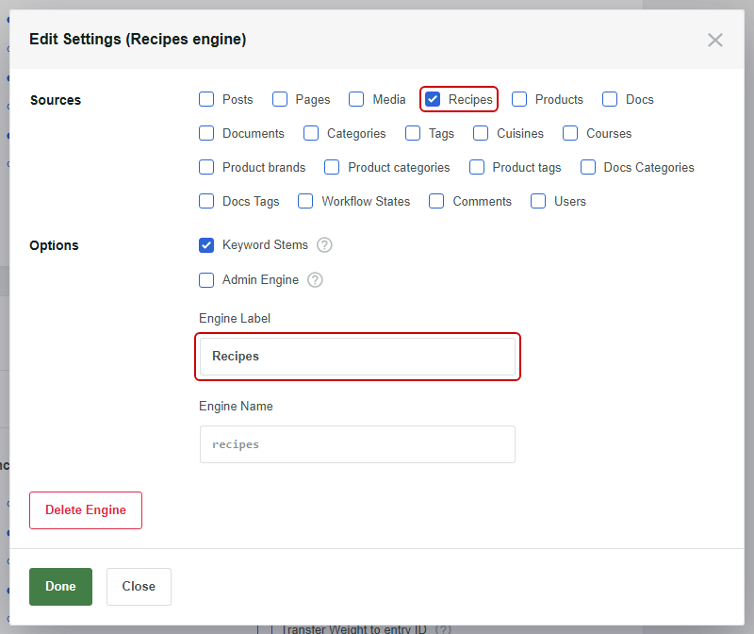The image size is (754, 634).
Task: Tick the Users source checkbox
Action: coord(538,201)
